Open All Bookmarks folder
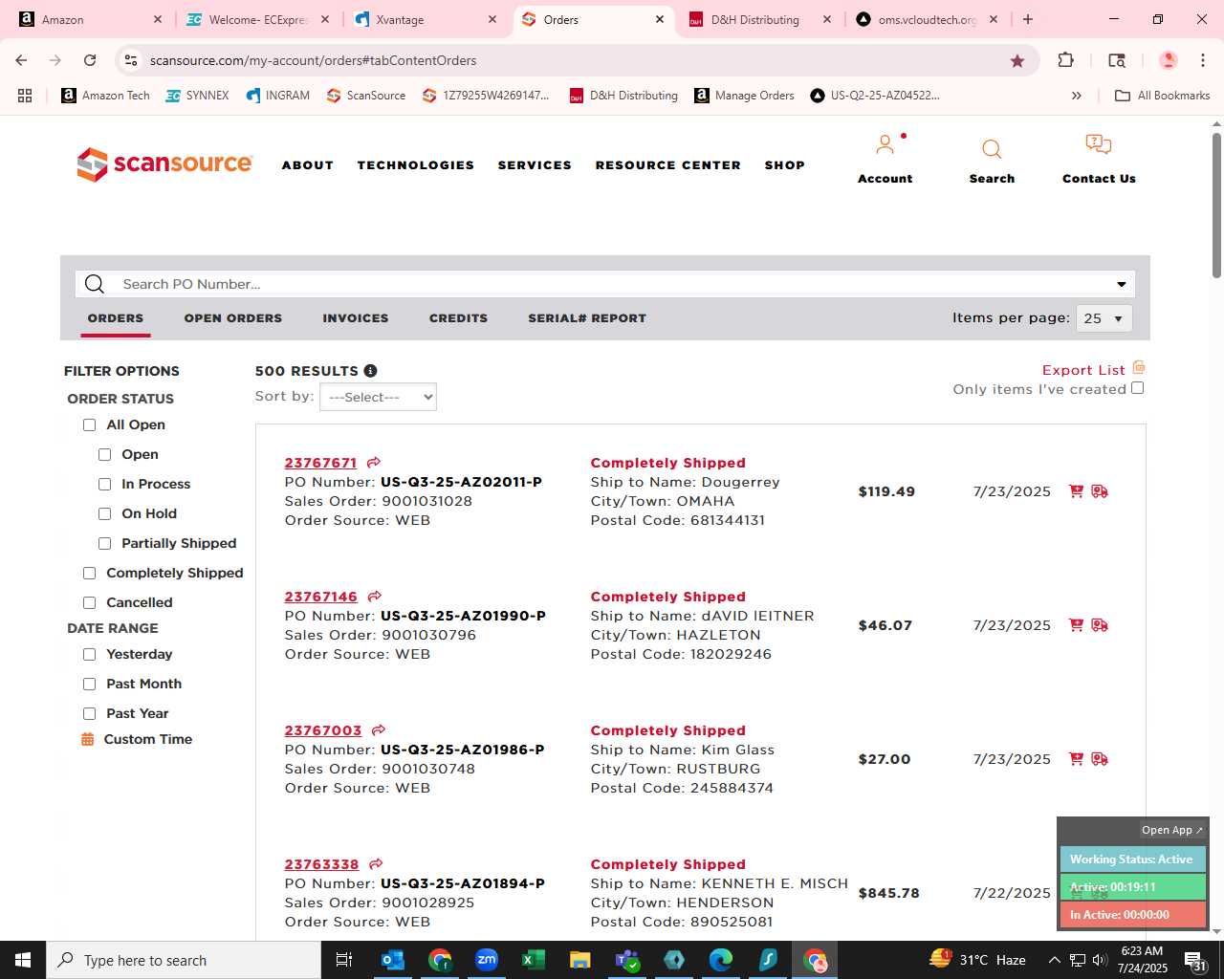Screen dimensions: 1224x979 pos(1162,96)
